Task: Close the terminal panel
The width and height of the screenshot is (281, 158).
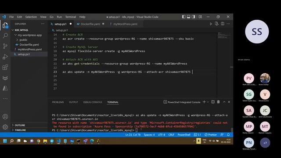Action: click(229, 102)
